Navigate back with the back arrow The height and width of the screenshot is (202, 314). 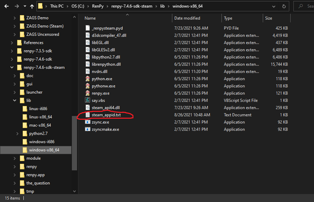[x=5, y=6]
